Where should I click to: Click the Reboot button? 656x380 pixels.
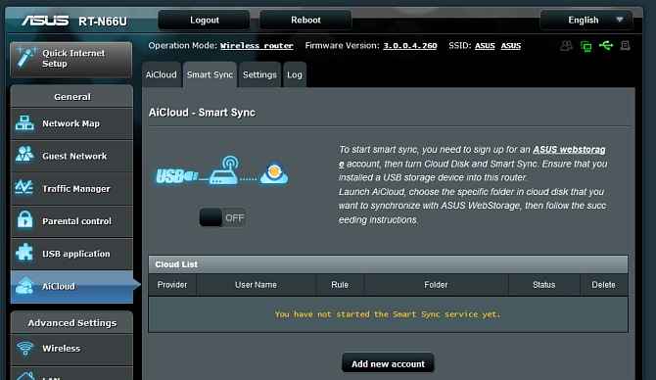pos(305,21)
